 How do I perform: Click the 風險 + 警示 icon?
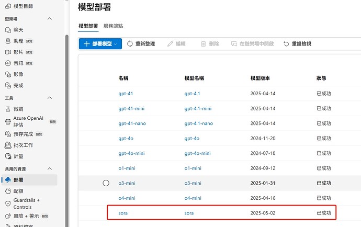point(8,216)
